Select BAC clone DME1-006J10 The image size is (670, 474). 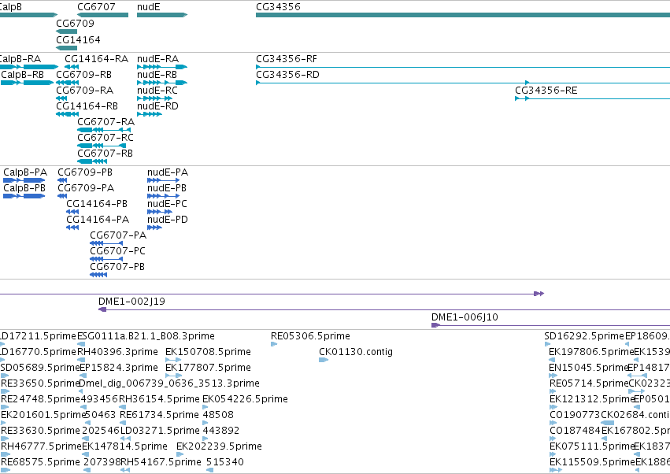[551, 326]
